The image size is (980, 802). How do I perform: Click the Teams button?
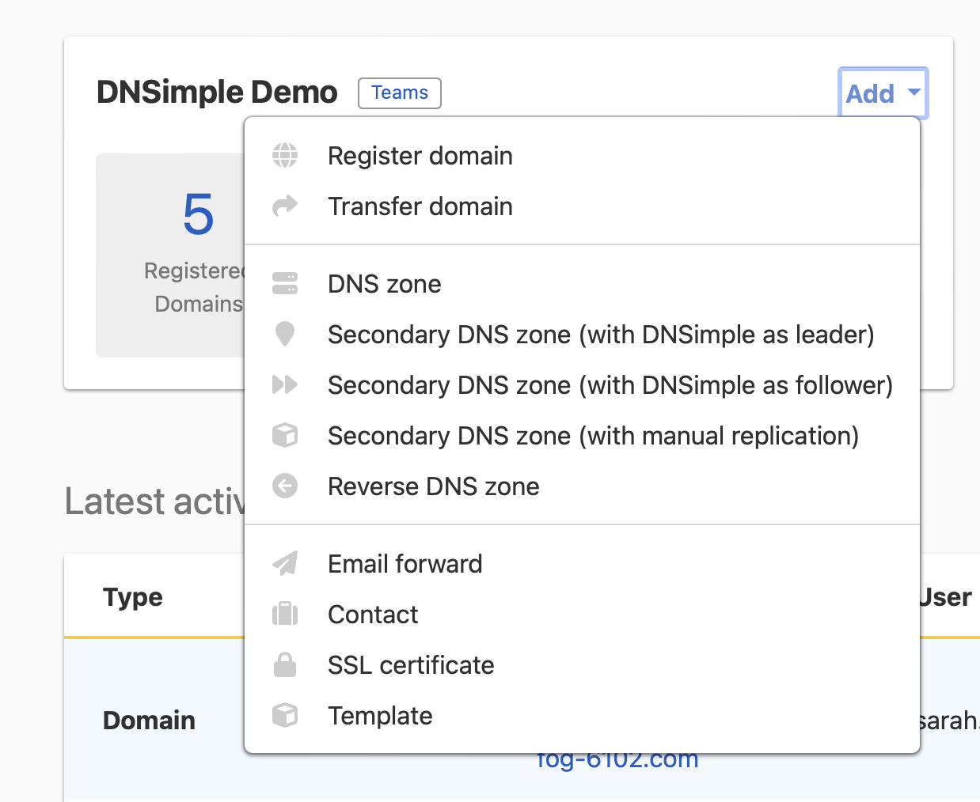click(399, 93)
